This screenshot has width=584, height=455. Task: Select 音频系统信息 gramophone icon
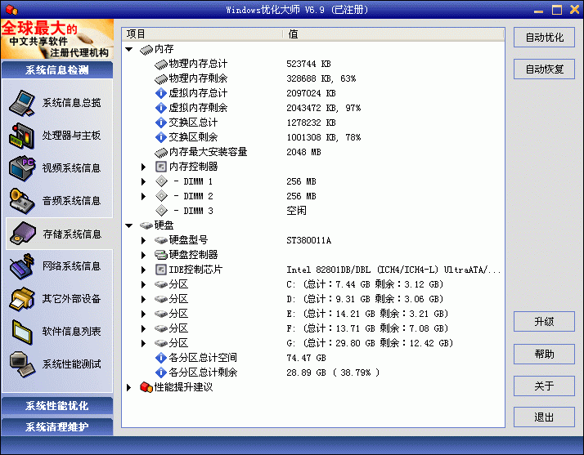22,201
